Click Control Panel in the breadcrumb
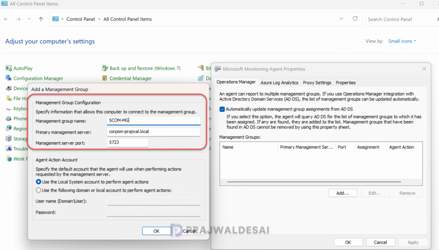The height and width of the screenshot is (250, 439). click(81, 19)
